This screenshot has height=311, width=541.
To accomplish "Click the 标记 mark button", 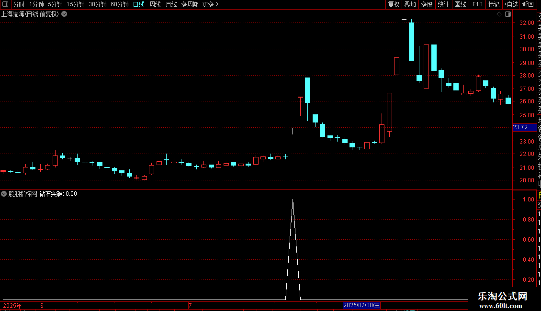I will (x=494, y=4).
